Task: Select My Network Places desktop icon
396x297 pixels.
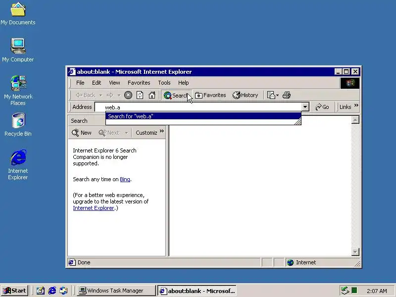Action: 18,91
